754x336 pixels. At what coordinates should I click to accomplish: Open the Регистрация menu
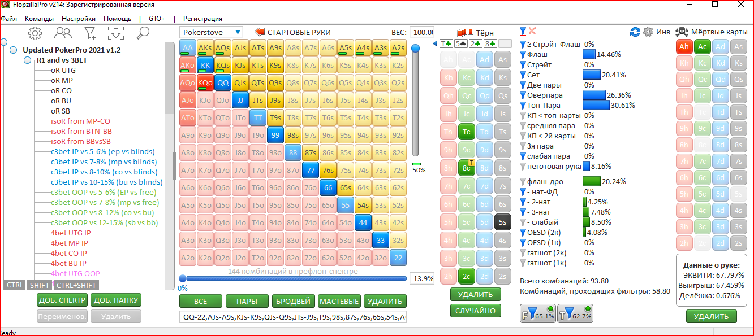(x=202, y=19)
